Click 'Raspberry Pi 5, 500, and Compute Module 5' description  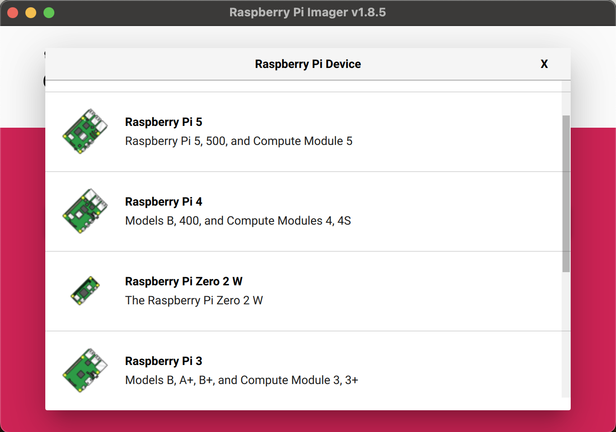tap(239, 141)
